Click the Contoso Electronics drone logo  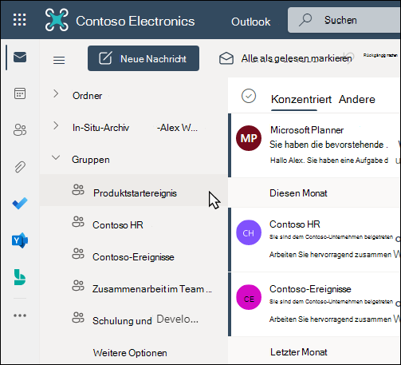[x=57, y=20]
